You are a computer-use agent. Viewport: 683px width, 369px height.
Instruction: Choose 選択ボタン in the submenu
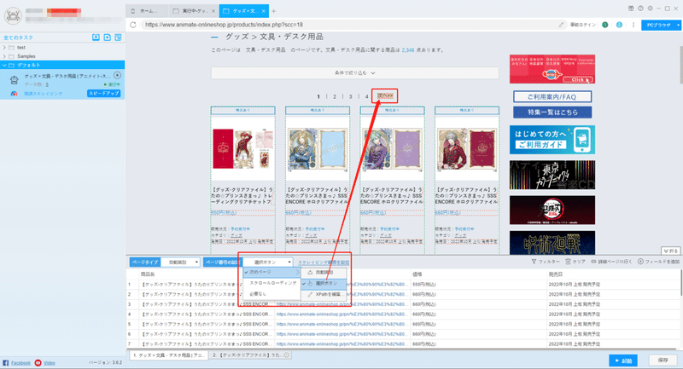pyautogui.click(x=324, y=284)
